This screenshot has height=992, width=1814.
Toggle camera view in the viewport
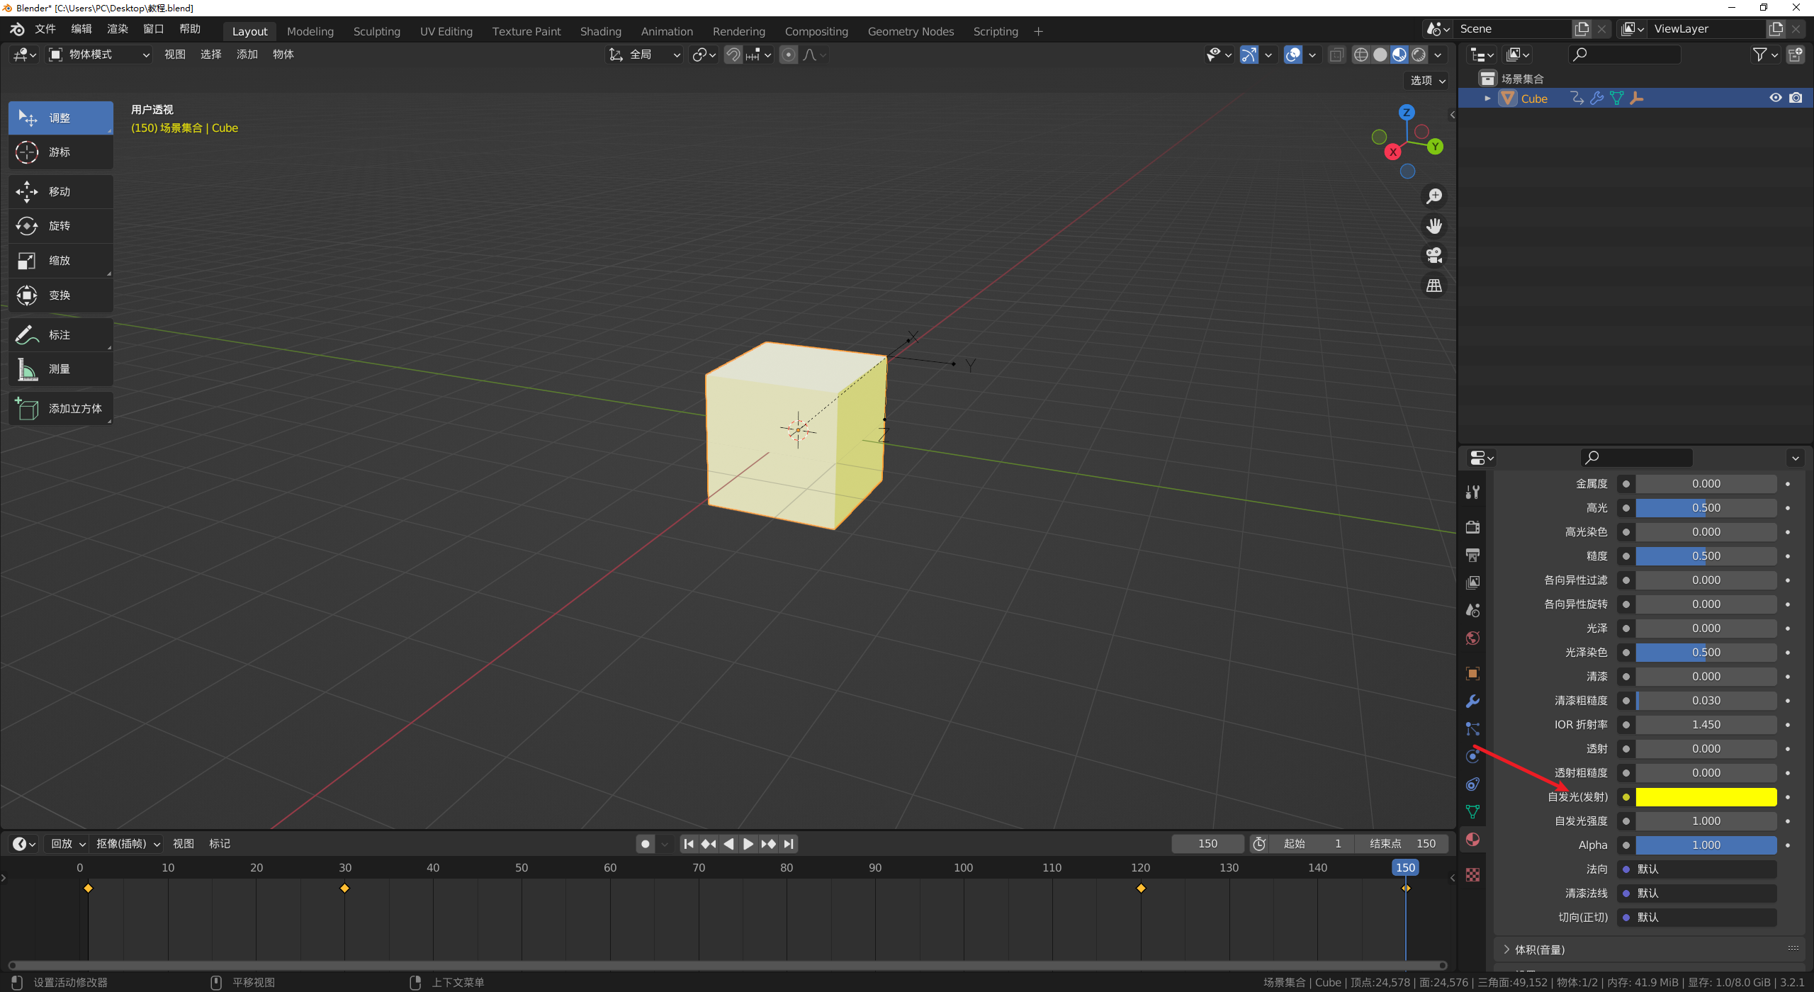tap(1434, 255)
